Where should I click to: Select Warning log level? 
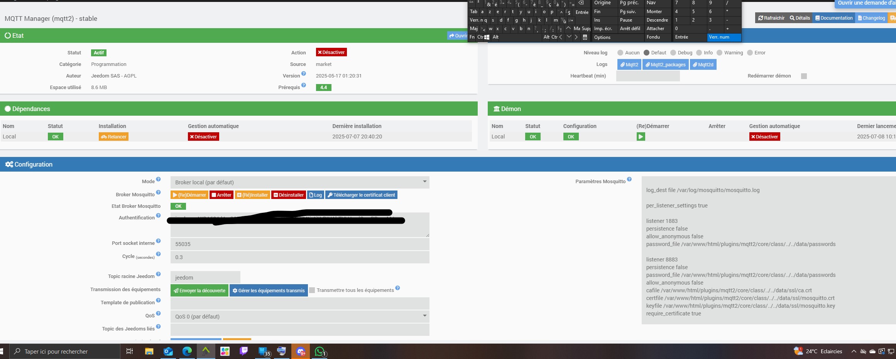(719, 53)
